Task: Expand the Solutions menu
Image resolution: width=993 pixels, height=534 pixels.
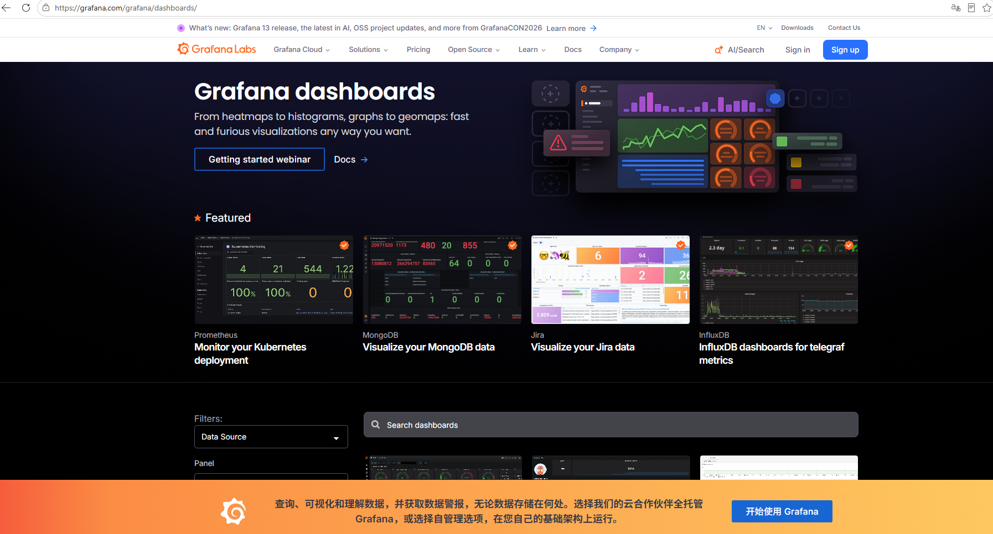Action: (368, 50)
